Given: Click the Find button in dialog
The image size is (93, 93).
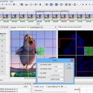Looking at the screenshot, I should [x=69, y=64].
